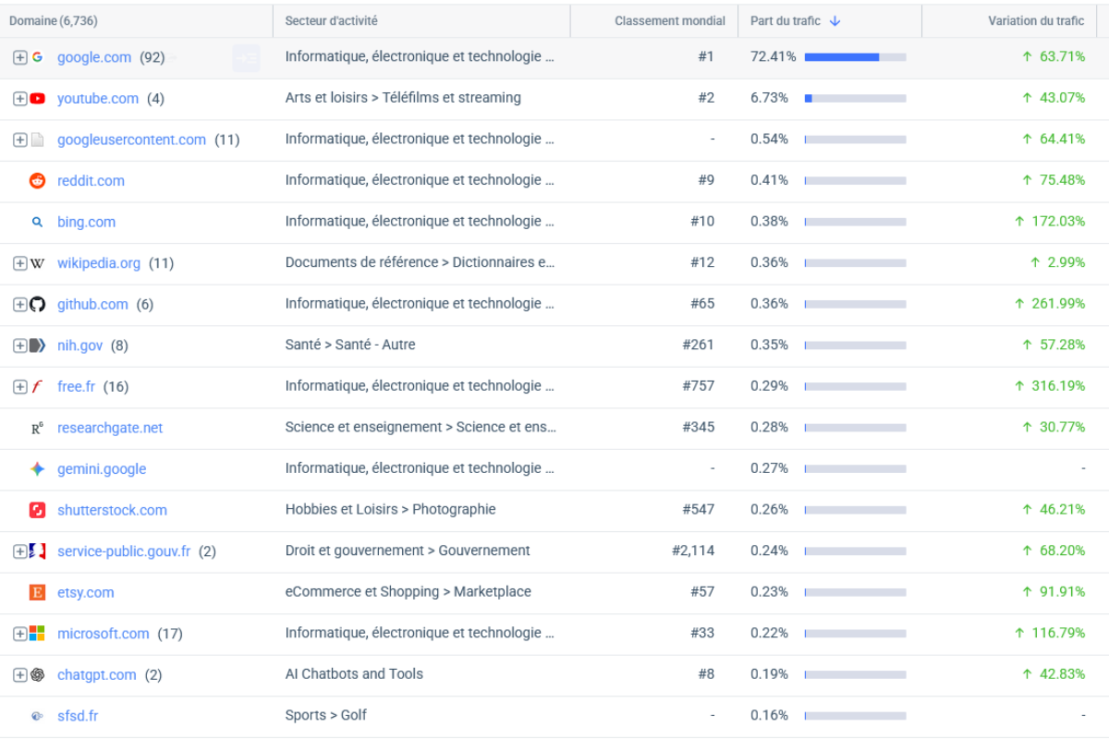Click the YouTube play logo icon
The width and height of the screenshot is (1109, 739).
click(37, 99)
